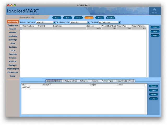Open the Accounting Color Codes tab

point(125,81)
